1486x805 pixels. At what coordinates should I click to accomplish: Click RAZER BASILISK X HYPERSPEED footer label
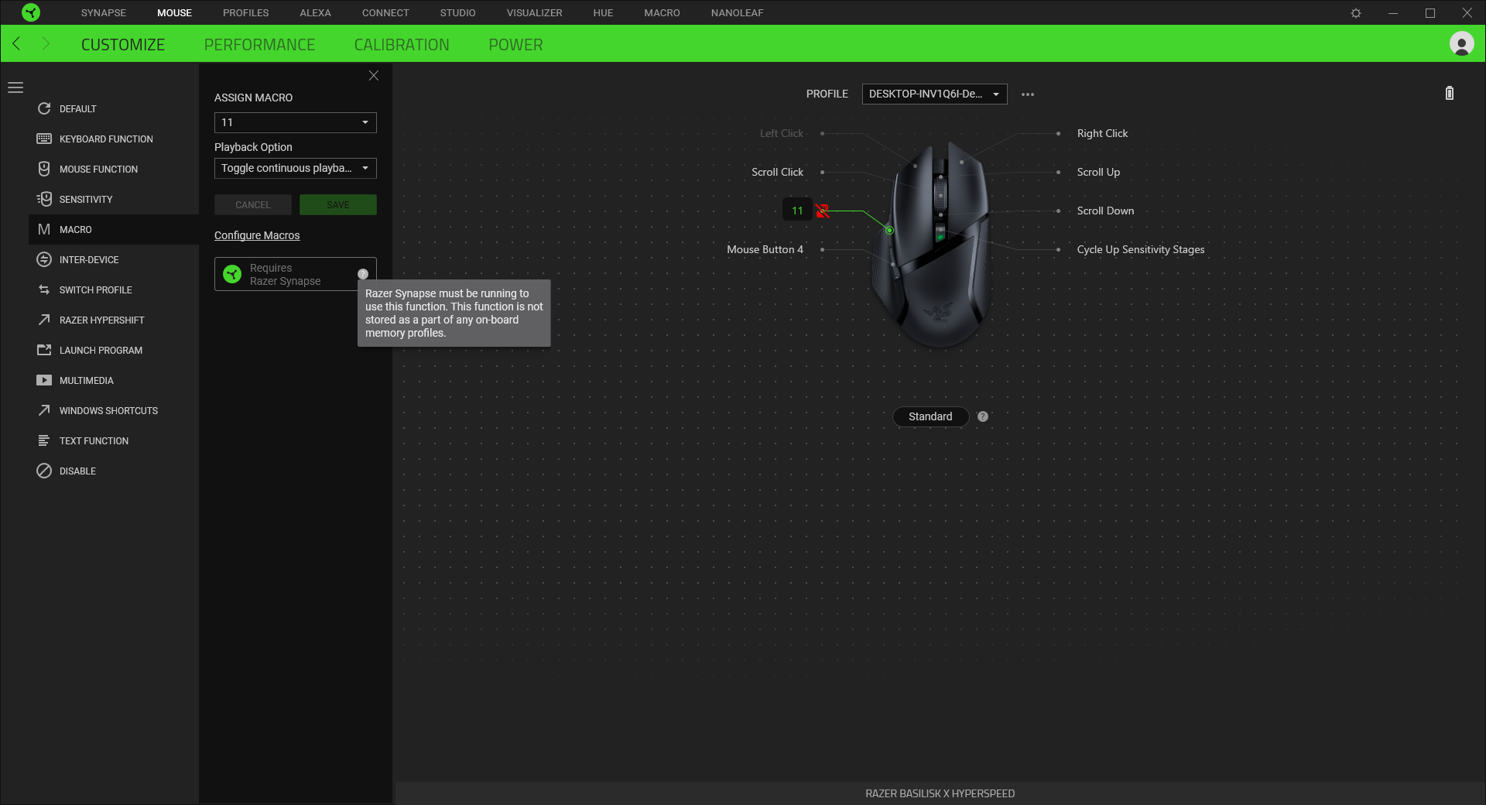(x=940, y=793)
